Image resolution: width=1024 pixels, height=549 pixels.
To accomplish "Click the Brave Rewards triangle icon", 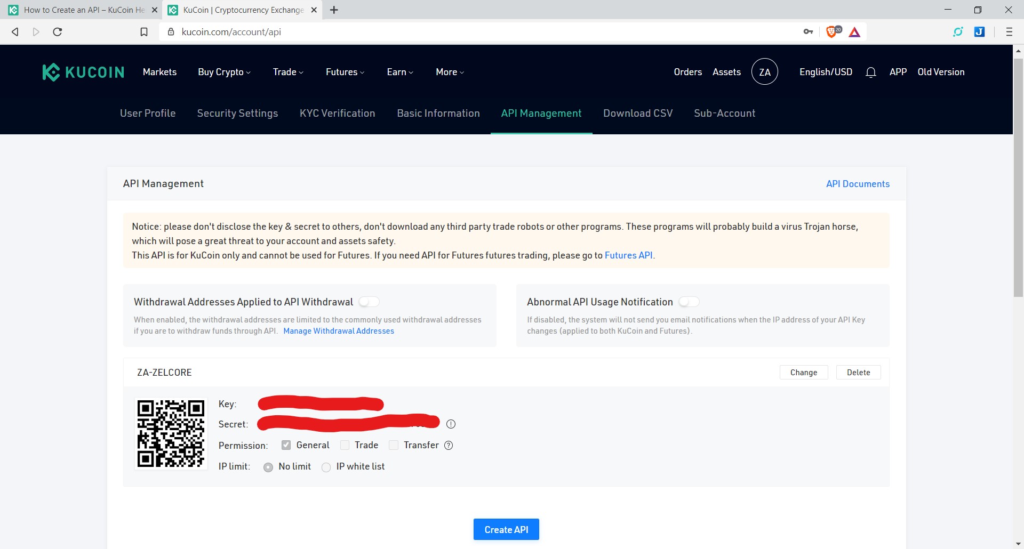I will coord(854,32).
